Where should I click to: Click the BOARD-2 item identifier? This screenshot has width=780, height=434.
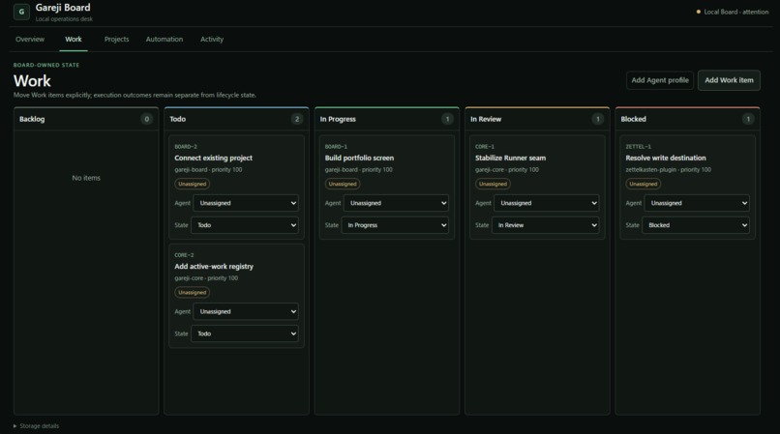186,147
